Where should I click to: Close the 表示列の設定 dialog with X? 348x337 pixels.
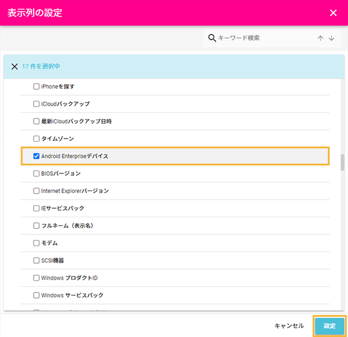(333, 13)
